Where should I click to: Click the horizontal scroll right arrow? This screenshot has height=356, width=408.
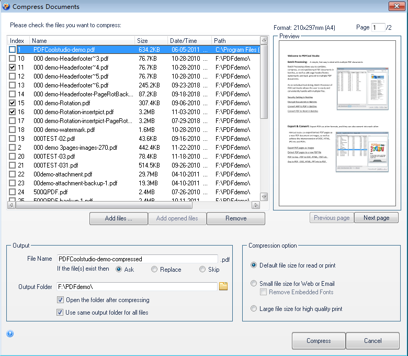(x=256, y=205)
